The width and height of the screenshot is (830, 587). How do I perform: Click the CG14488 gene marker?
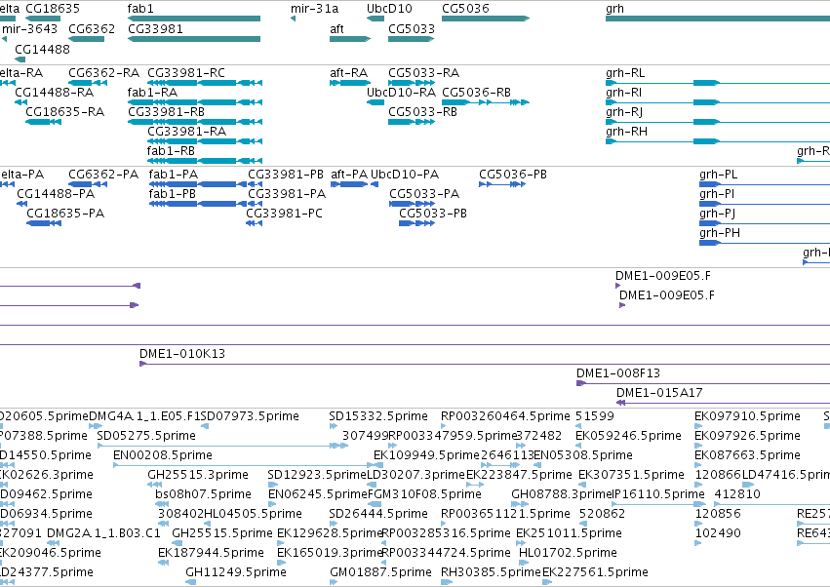pyautogui.click(x=20, y=59)
